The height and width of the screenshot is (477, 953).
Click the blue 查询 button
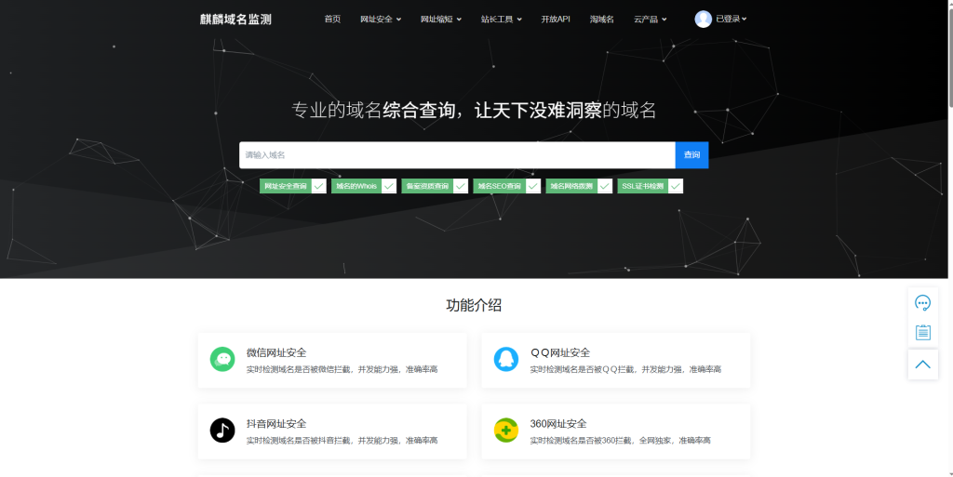tap(691, 154)
